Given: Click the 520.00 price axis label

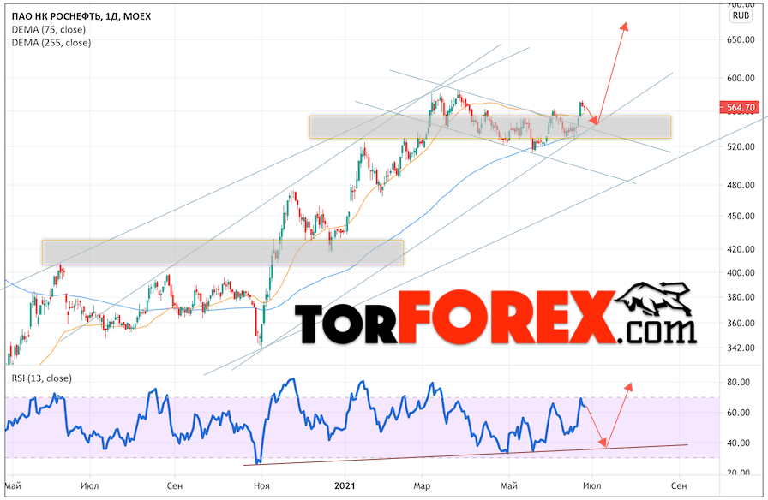Looking at the screenshot, I should click(741, 146).
